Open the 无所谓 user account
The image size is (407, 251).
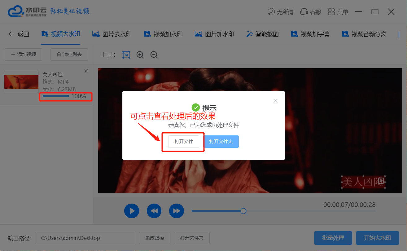tap(281, 12)
